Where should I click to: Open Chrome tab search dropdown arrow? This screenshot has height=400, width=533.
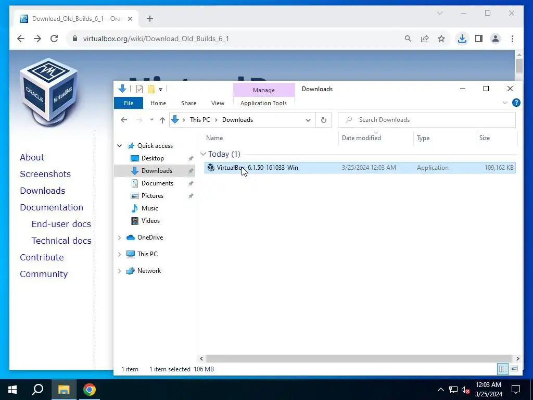coord(440,13)
